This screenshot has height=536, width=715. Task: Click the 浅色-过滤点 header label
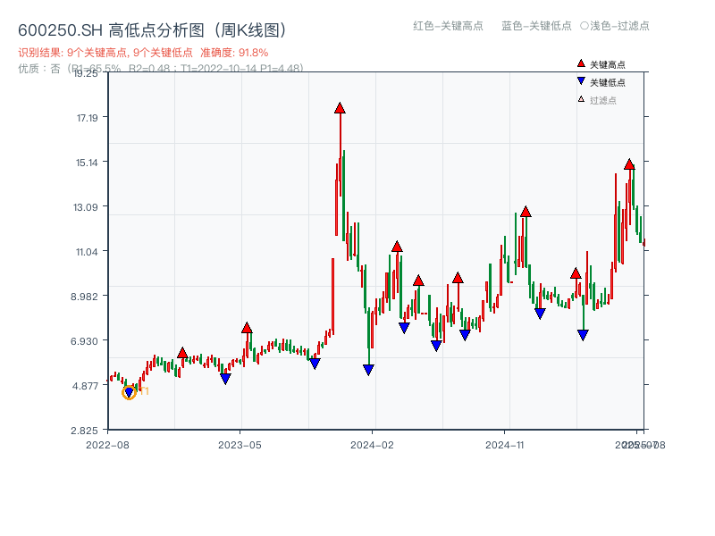(x=619, y=26)
